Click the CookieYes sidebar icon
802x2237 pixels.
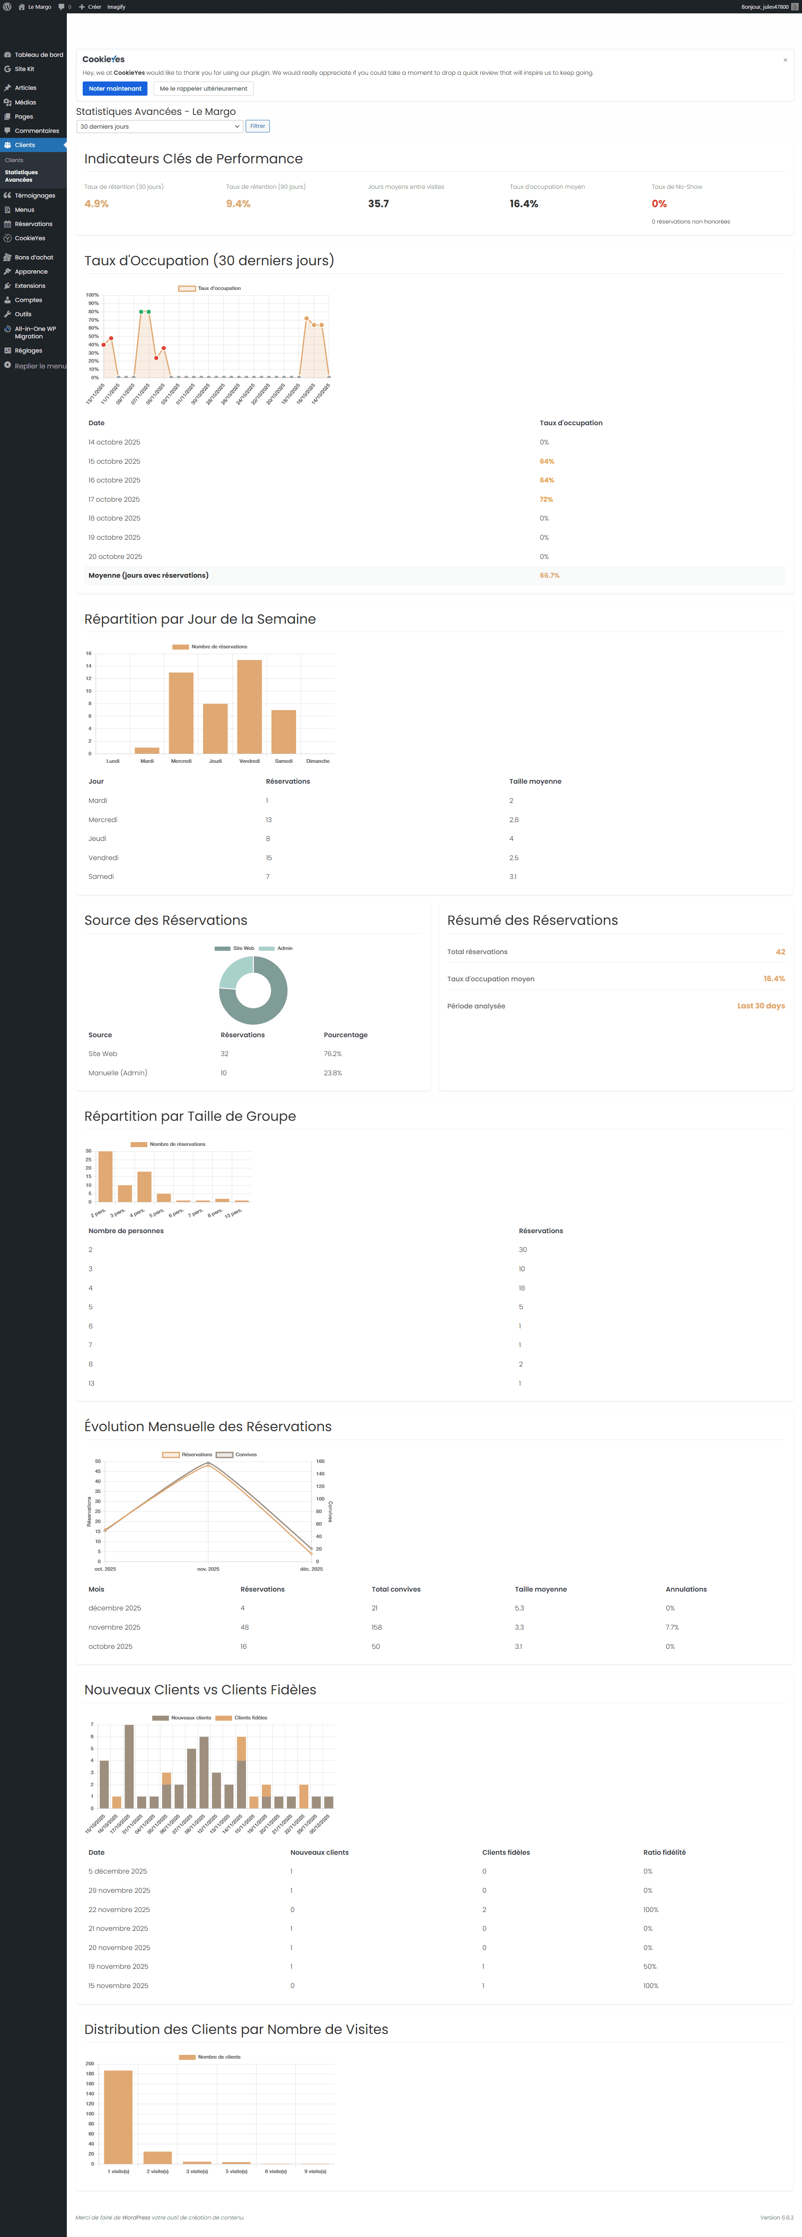pyautogui.click(x=8, y=238)
